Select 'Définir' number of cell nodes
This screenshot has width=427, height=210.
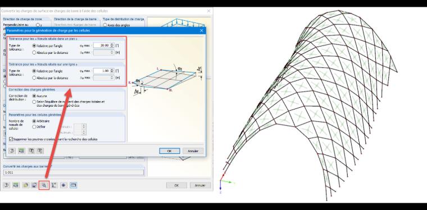[34, 127]
